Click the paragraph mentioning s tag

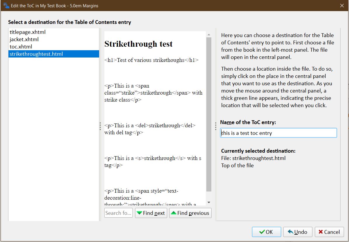pos(153,161)
